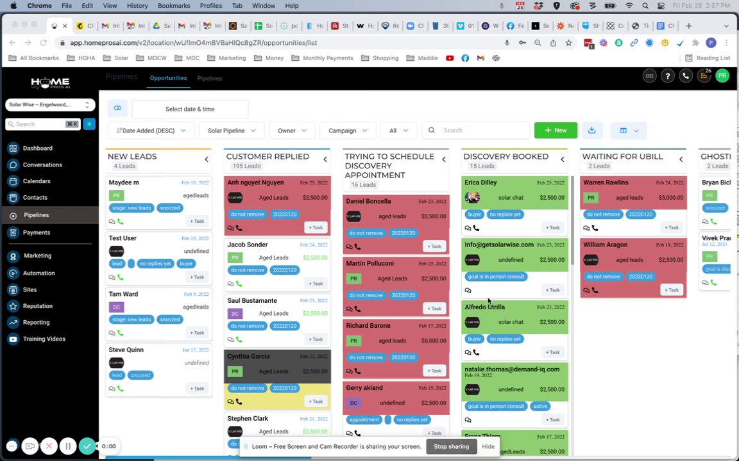Open the Reputation section

point(38,306)
